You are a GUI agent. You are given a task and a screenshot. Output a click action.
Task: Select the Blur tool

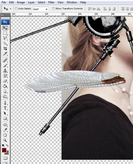coord(5,91)
